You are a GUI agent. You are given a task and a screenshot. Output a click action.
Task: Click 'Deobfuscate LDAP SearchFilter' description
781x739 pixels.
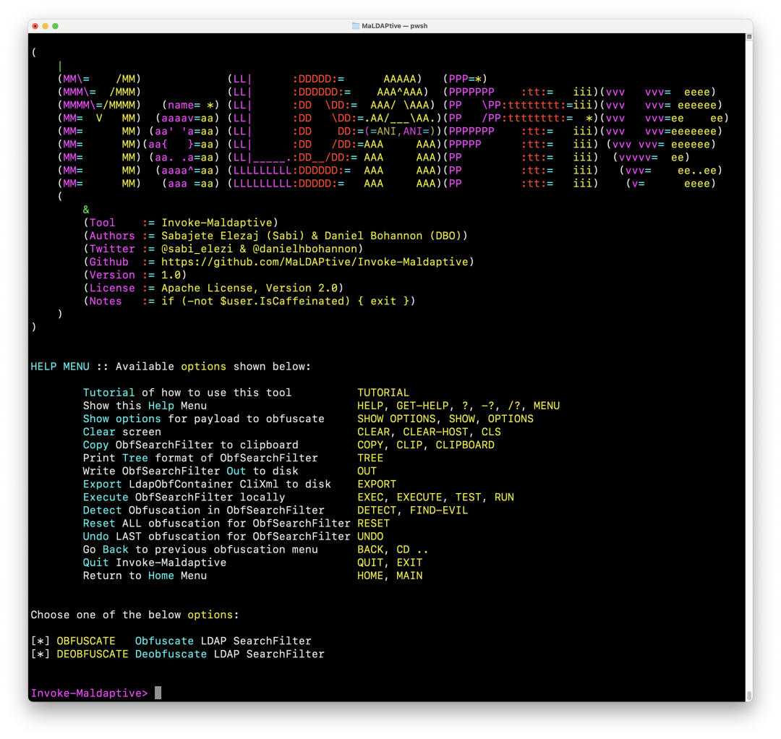[x=230, y=654]
